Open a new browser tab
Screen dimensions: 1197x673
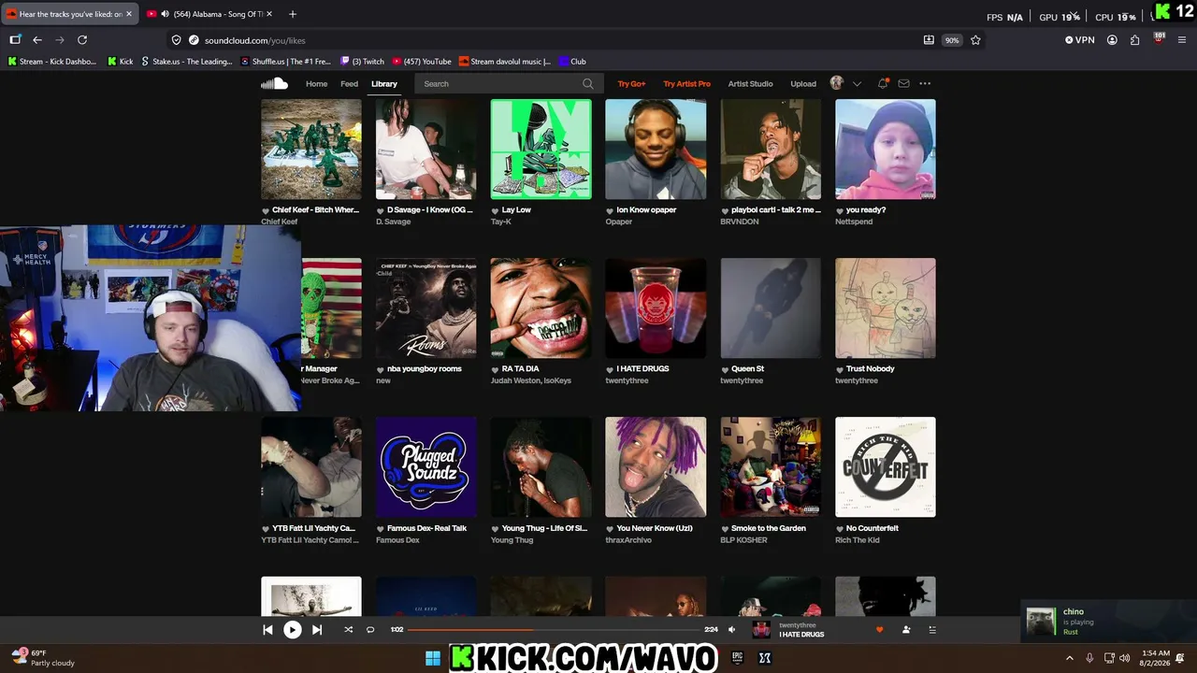tap(293, 14)
